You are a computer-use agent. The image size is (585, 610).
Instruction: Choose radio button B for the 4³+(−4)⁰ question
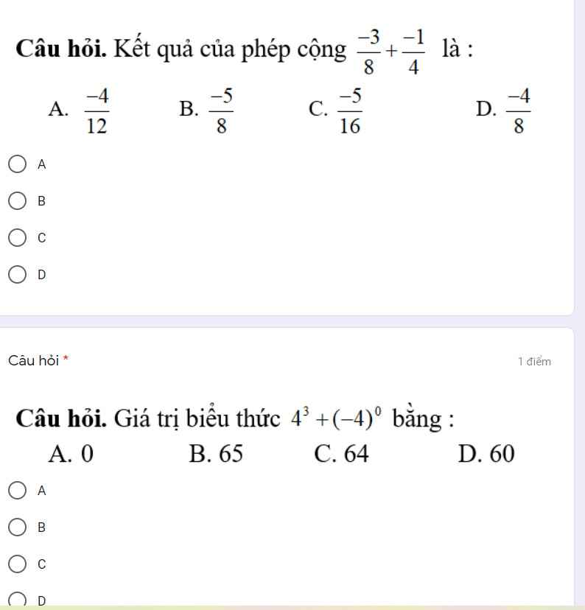coord(19,527)
